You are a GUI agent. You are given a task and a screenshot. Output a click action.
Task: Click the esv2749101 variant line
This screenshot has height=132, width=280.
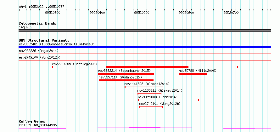pyautogui.click(x=151, y=107)
